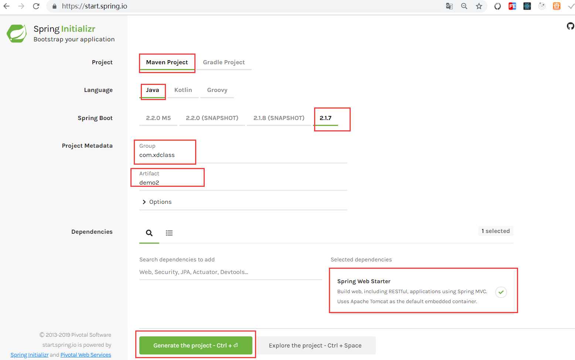Choose Java as the language

(x=152, y=90)
